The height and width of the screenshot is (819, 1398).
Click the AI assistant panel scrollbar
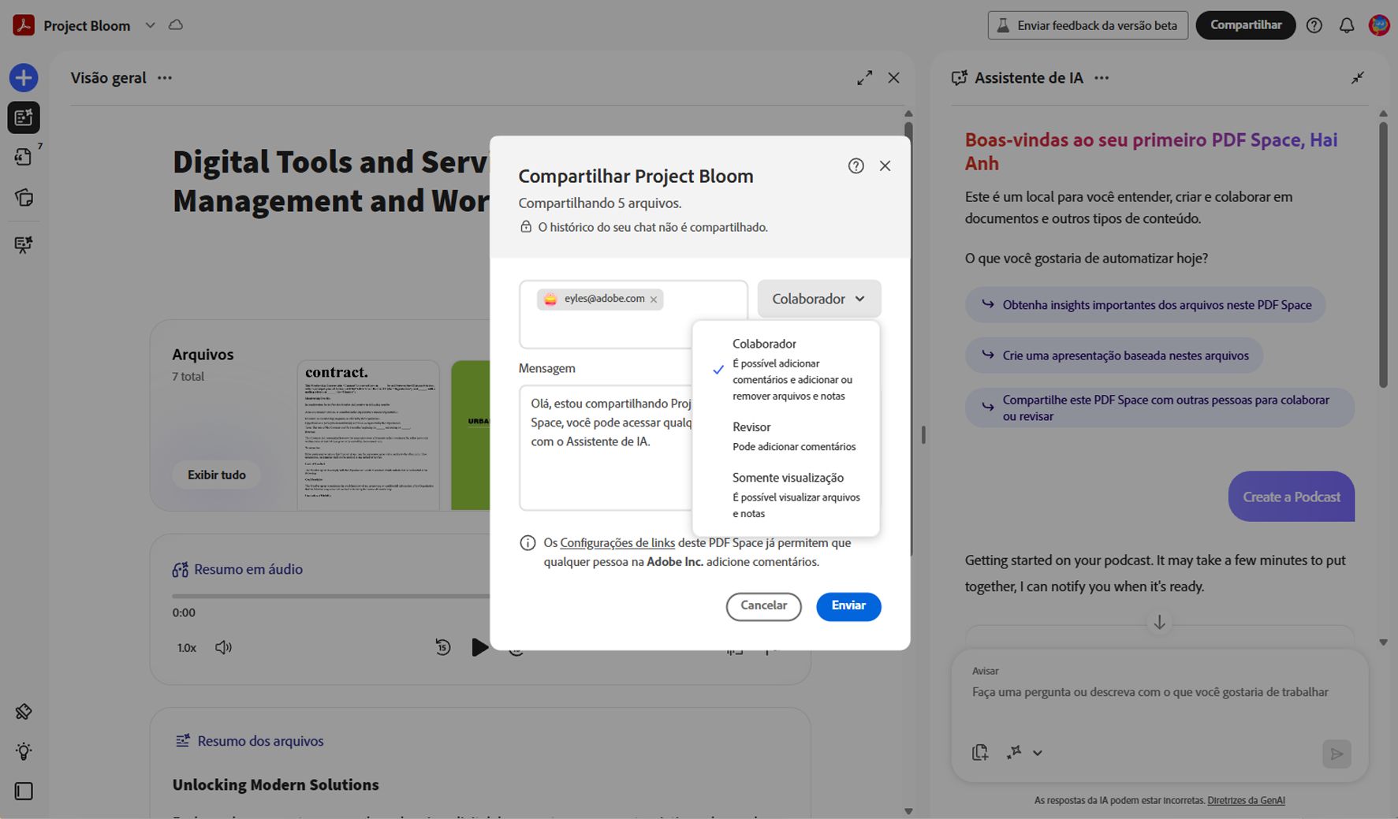(1383, 254)
